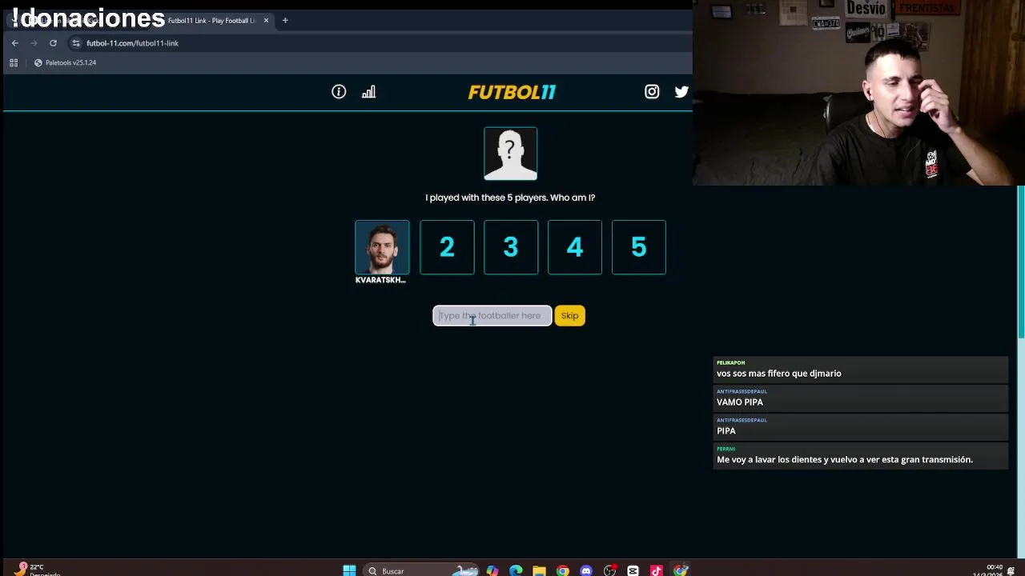Reload the Futbol11 page
Viewport: 1025px width, 576px height.
tap(53, 43)
